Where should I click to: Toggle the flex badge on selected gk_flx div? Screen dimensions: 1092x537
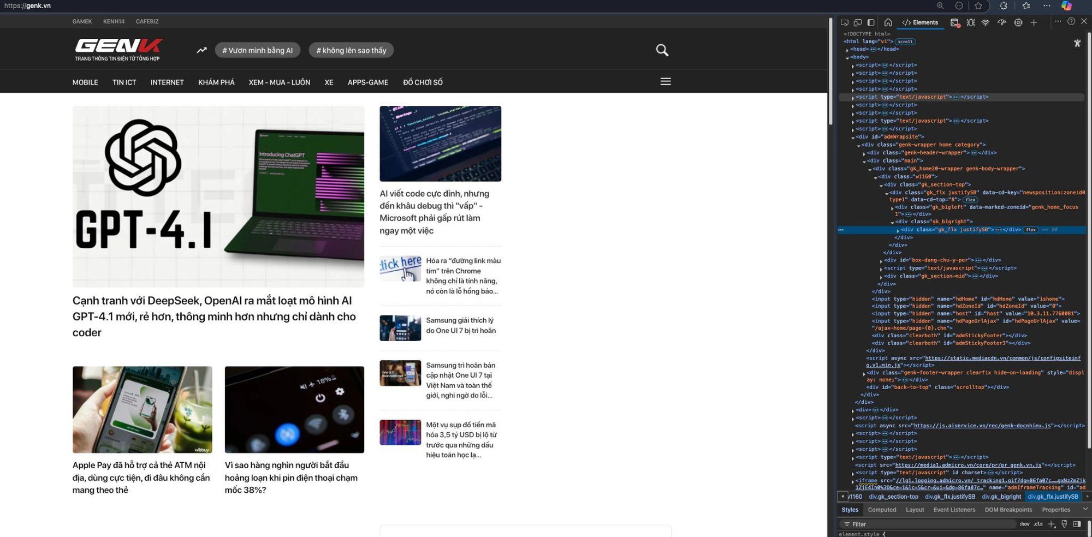pos(1031,230)
